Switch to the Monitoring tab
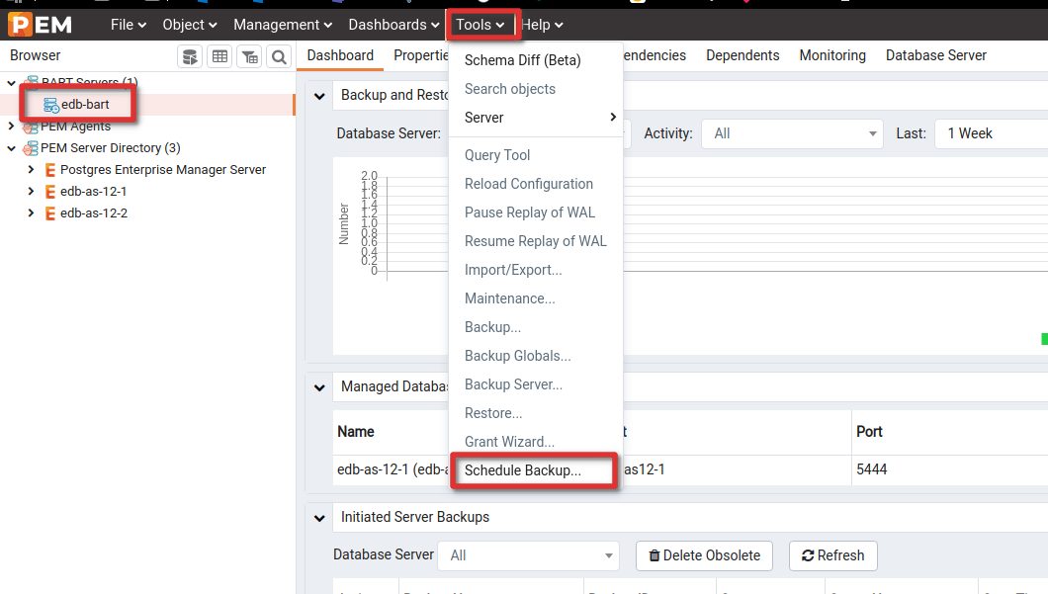Image resolution: width=1048 pixels, height=594 pixels. [832, 55]
